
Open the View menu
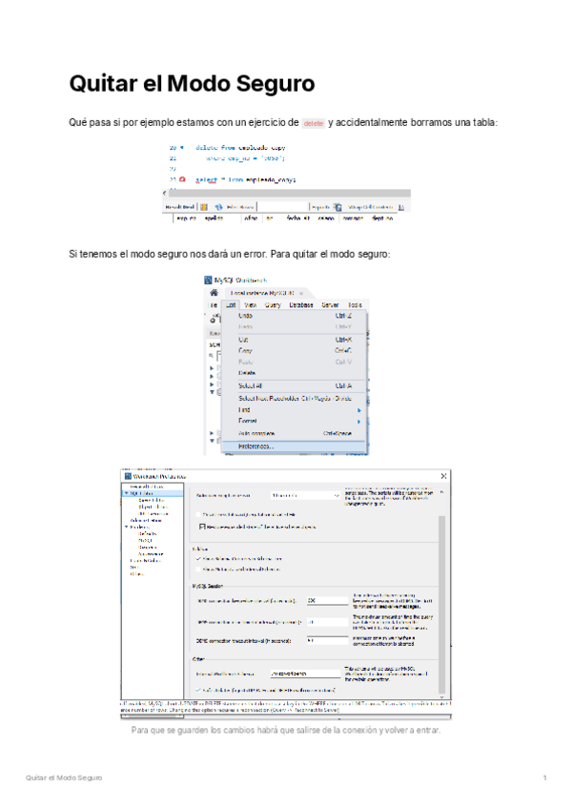(251, 305)
